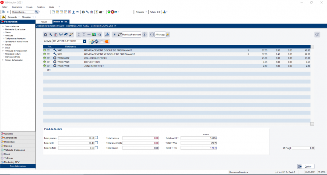Click the gear parts icon in dossier toolbar

tap(45, 35)
